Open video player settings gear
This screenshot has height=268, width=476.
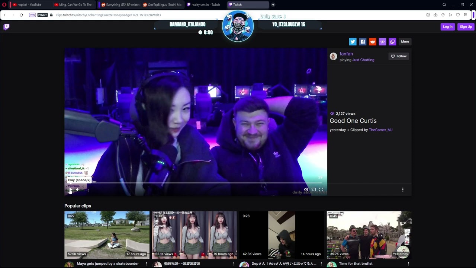(x=306, y=190)
